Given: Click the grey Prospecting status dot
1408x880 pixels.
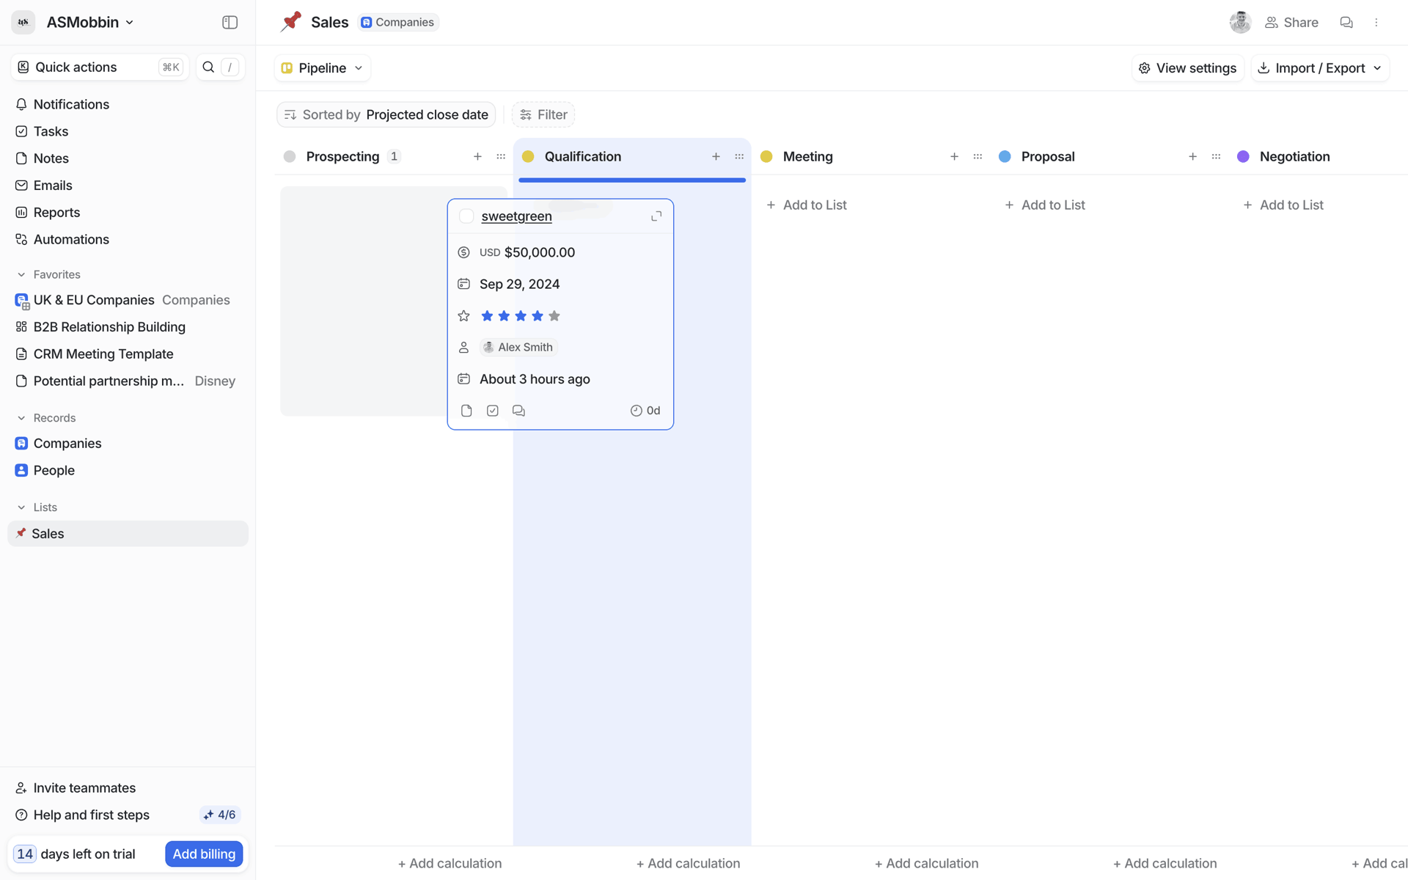Looking at the screenshot, I should 290,156.
